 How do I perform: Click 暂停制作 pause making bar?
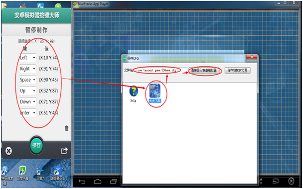point(36,30)
